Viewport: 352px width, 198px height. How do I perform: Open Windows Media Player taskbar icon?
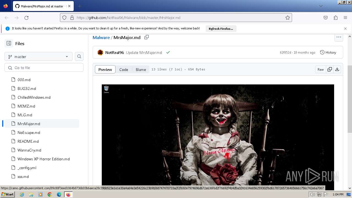click(40, 194)
